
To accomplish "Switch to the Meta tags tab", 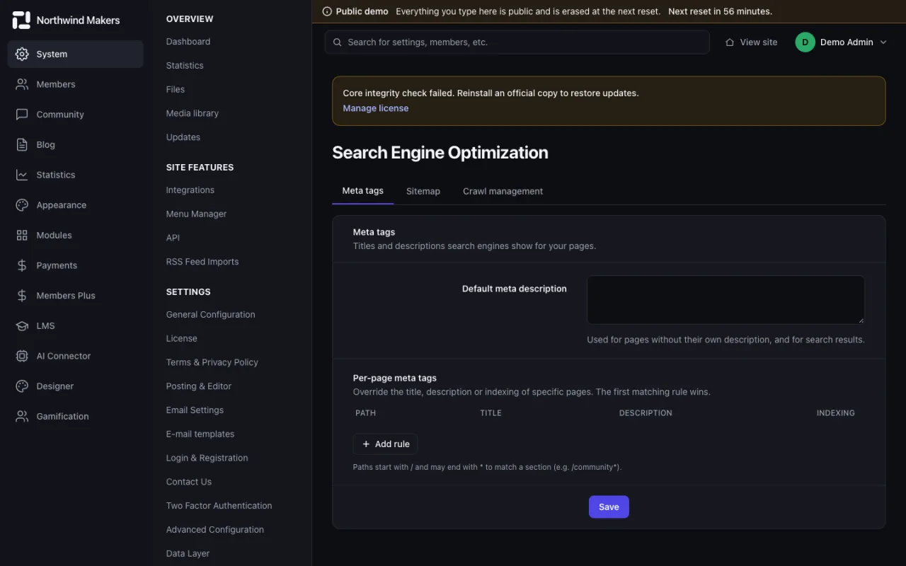I will 362,191.
